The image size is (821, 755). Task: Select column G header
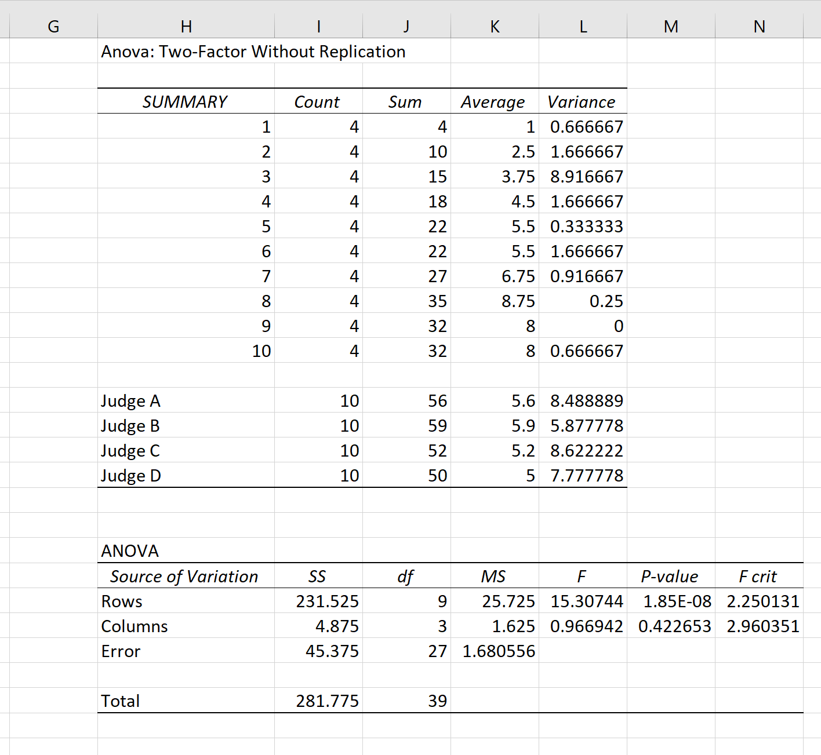[x=53, y=26]
